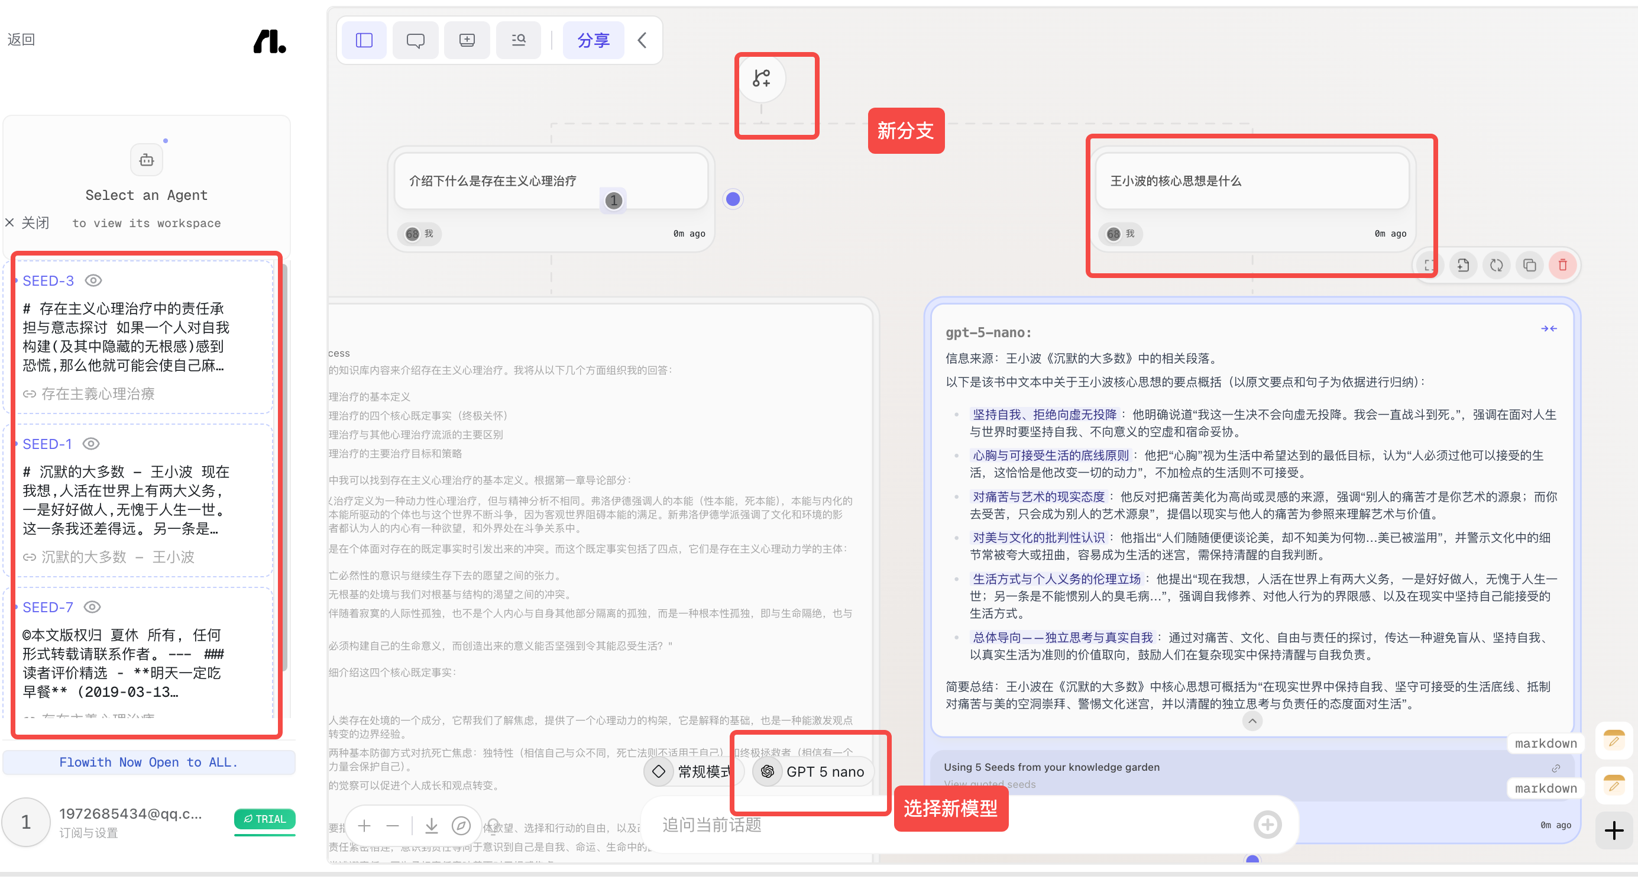The width and height of the screenshot is (1638, 879).
Task: Click the 分享 share tab
Action: coord(593,40)
